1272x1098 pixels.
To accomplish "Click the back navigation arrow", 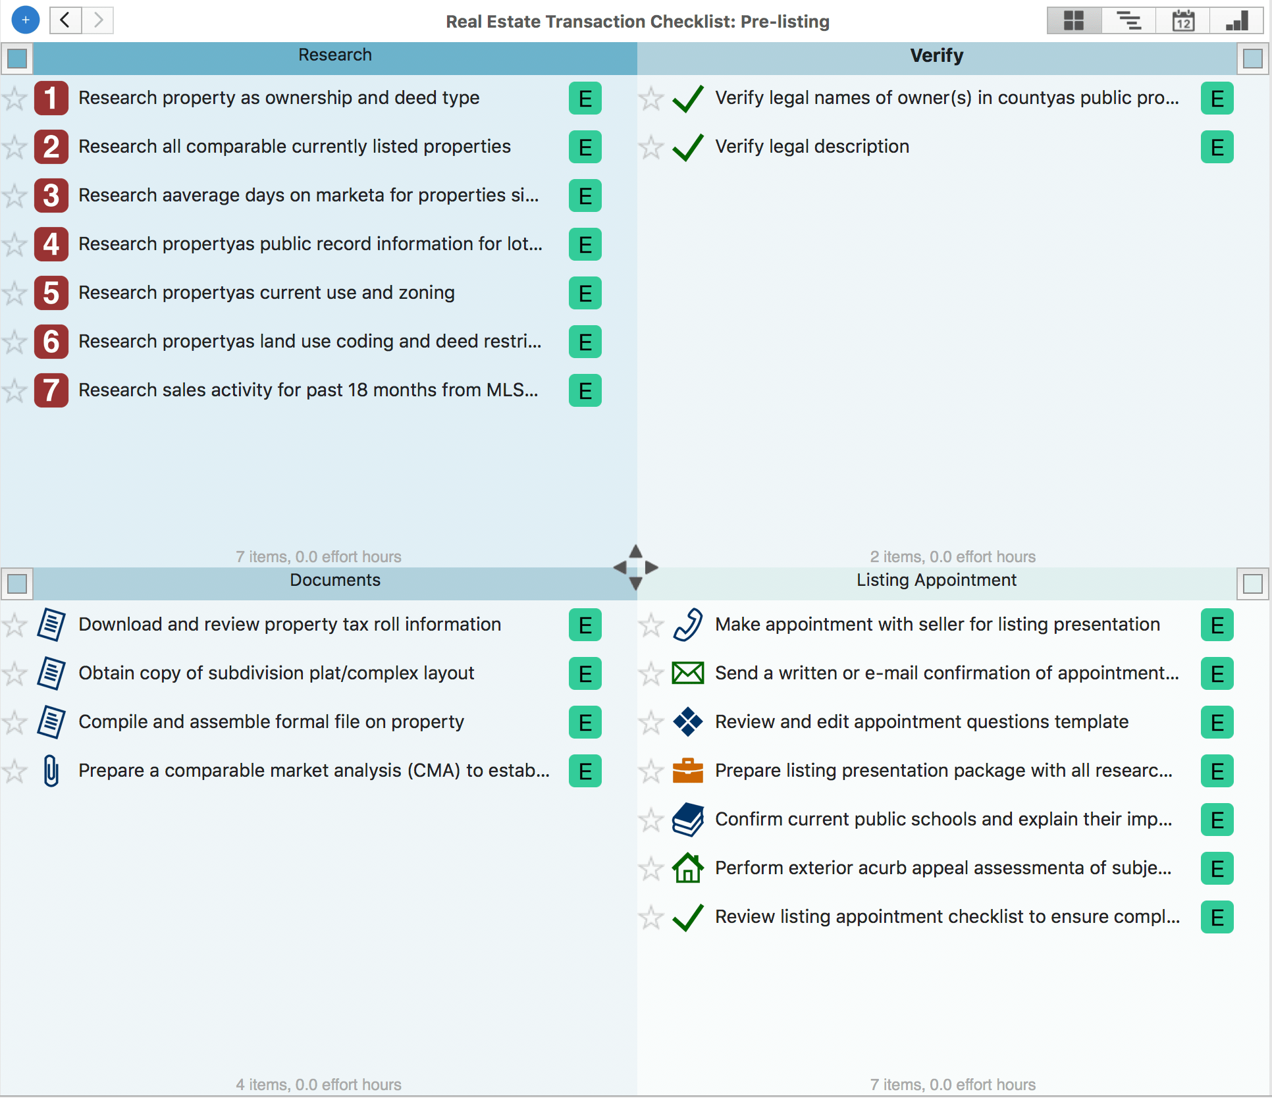I will pyautogui.click(x=65, y=20).
